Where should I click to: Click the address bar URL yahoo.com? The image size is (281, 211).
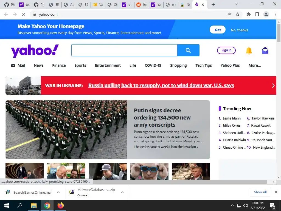(x=48, y=14)
